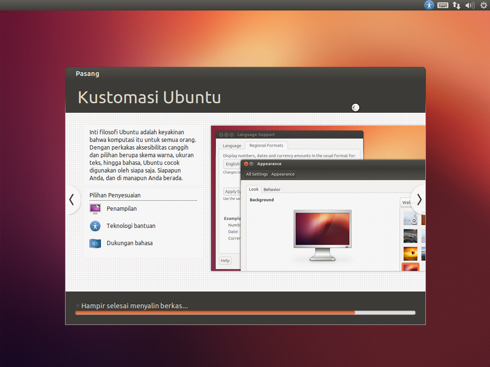The width and height of the screenshot is (490, 367).
Task: Open the volume indicator menu
Action: (469, 5)
